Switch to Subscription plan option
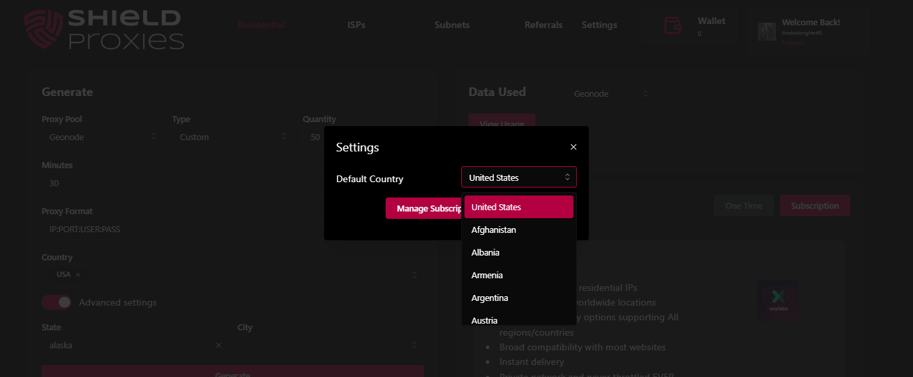Image resolution: width=913 pixels, height=377 pixels. pos(814,206)
